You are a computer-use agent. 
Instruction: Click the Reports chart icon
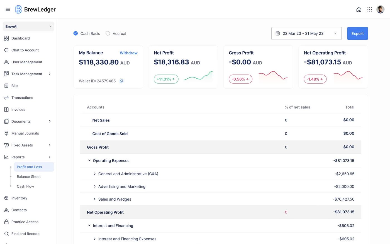(6, 157)
